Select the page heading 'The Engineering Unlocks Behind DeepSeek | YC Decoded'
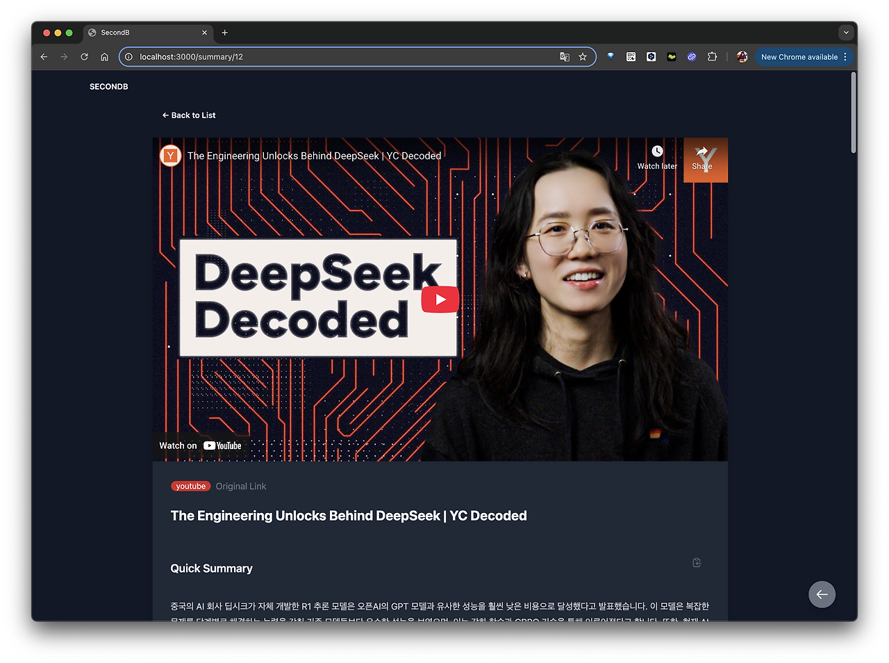The image size is (889, 663). pos(349,516)
